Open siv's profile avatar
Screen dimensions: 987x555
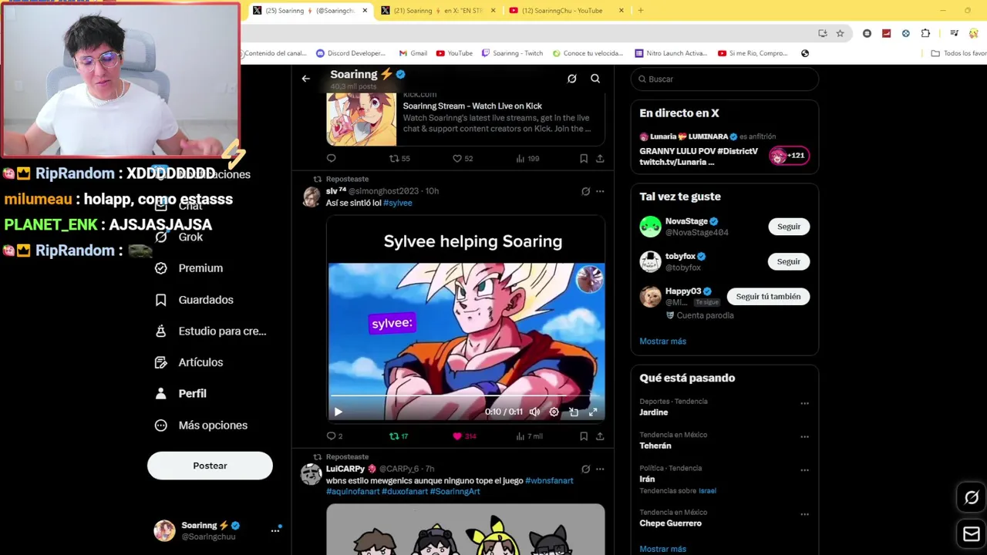coord(312,196)
